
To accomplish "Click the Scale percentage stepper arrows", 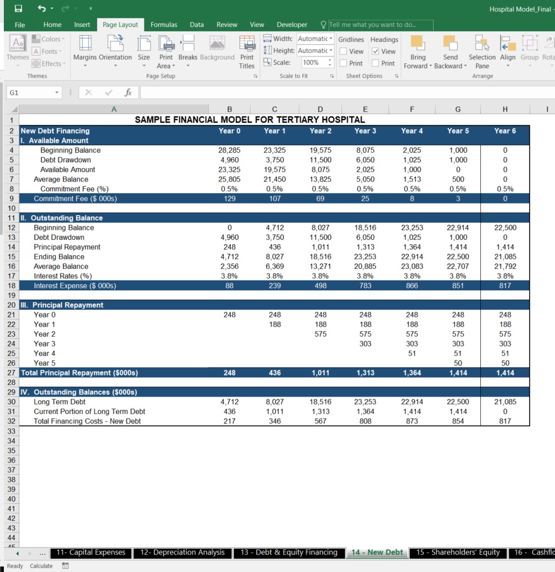I will pos(330,62).
